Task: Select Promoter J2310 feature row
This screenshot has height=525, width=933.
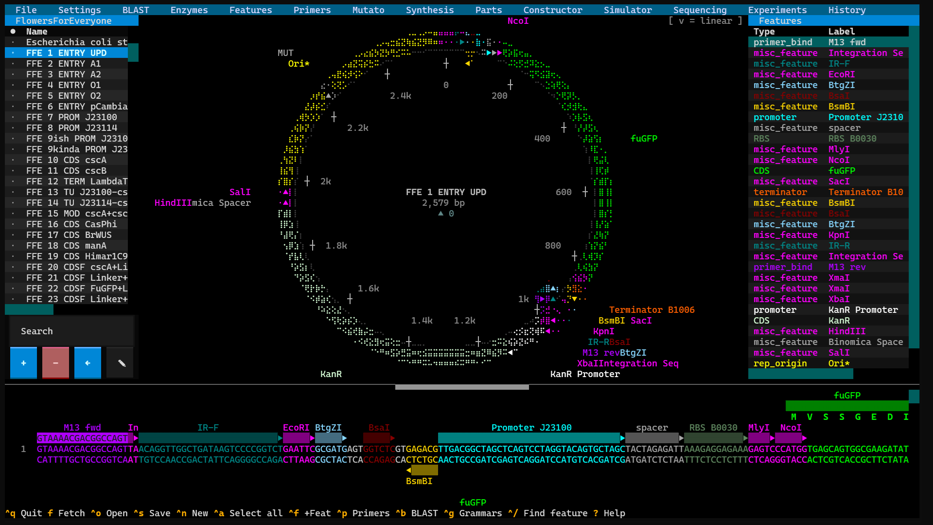Action: pyautogui.click(x=828, y=117)
